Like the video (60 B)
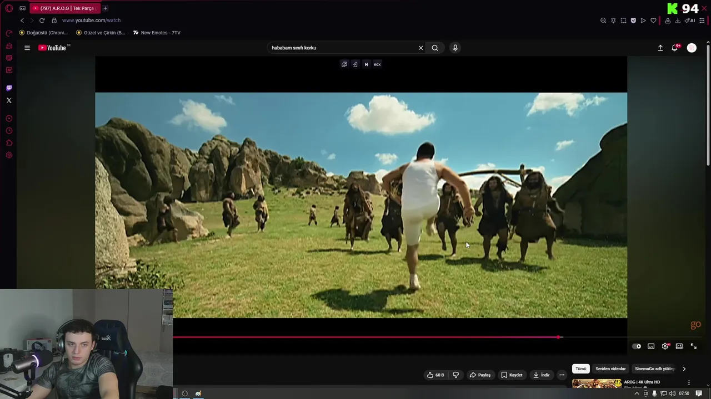The width and height of the screenshot is (711, 399). pyautogui.click(x=435, y=375)
